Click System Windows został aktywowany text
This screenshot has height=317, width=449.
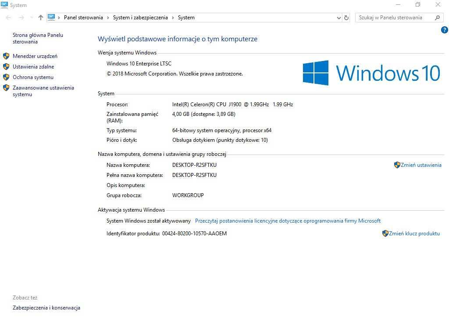point(148,221)
